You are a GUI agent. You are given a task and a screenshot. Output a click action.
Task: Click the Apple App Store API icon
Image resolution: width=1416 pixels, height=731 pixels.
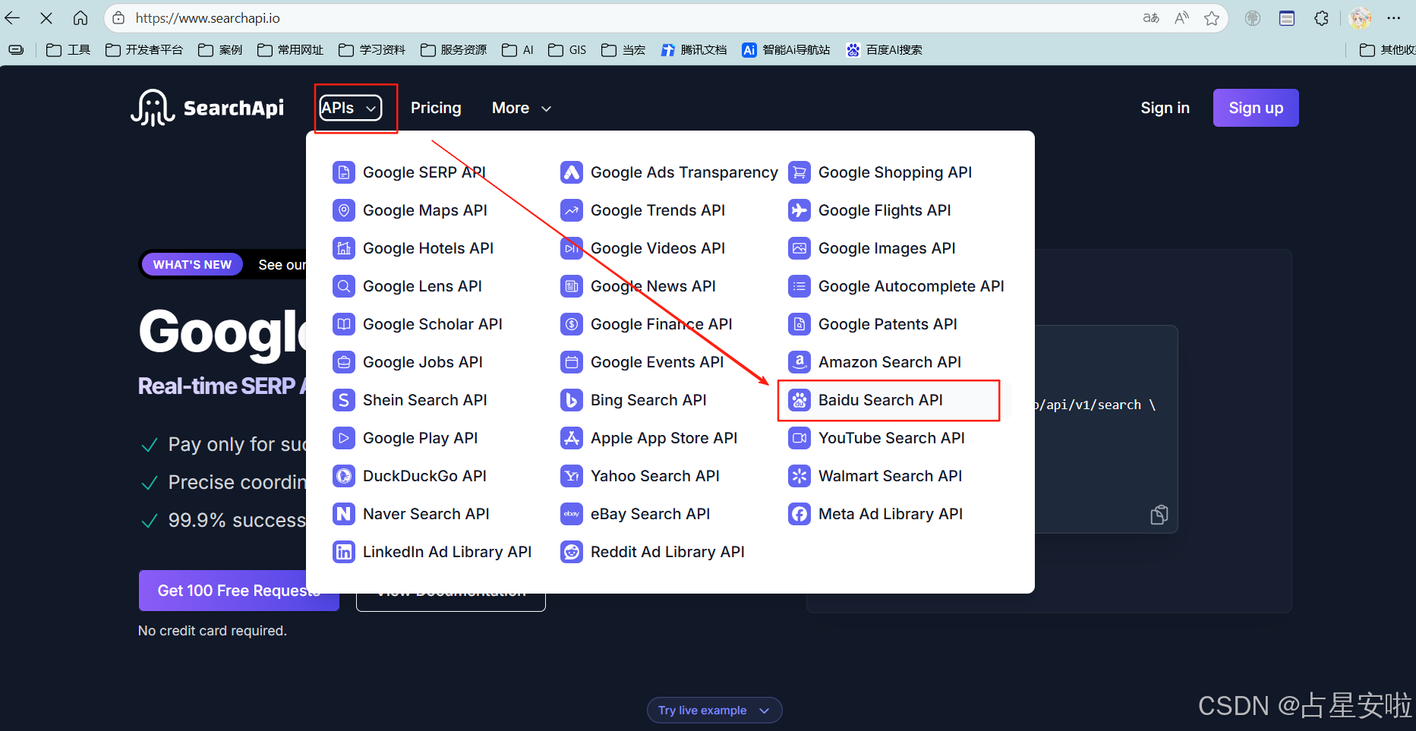tap(572, 438)
